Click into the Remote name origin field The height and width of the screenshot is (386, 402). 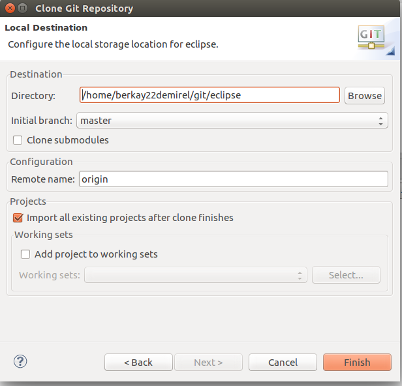(x=234, y=179)
